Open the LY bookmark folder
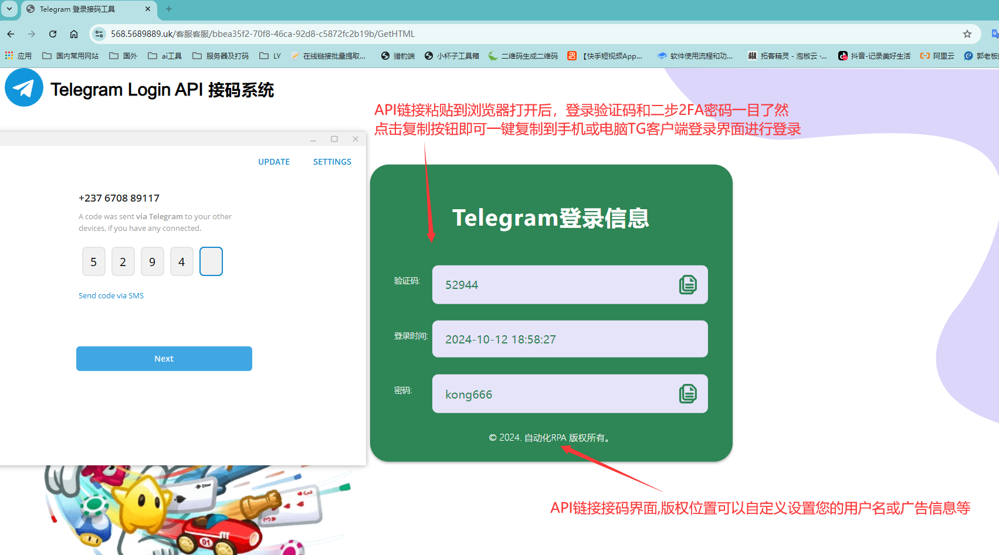 (x=270, y=56)
